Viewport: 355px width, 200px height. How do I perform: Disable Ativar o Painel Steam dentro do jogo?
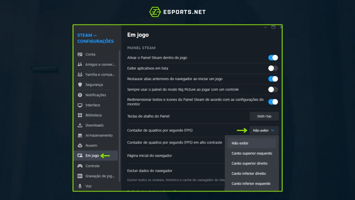273,57
